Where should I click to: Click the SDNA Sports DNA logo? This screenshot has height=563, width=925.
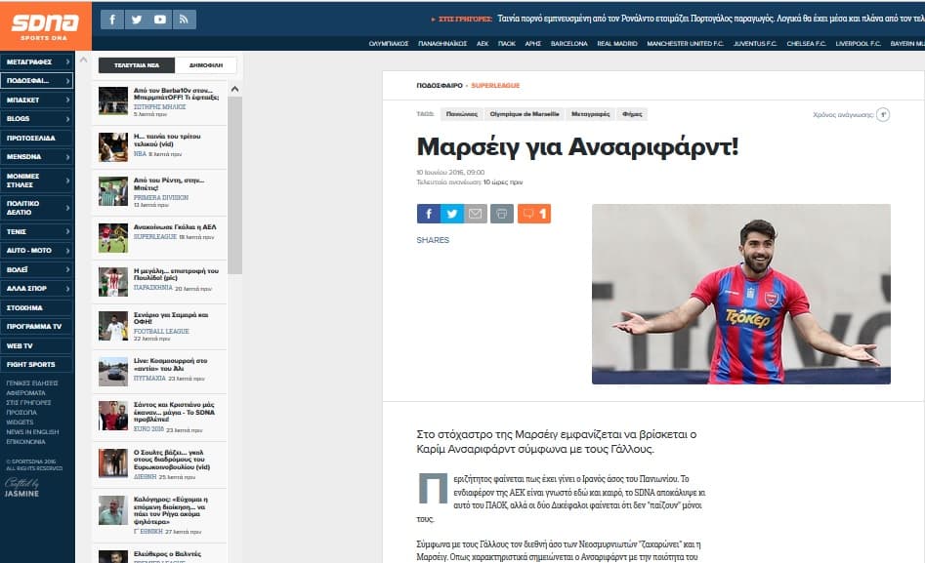tap(46, 26)
